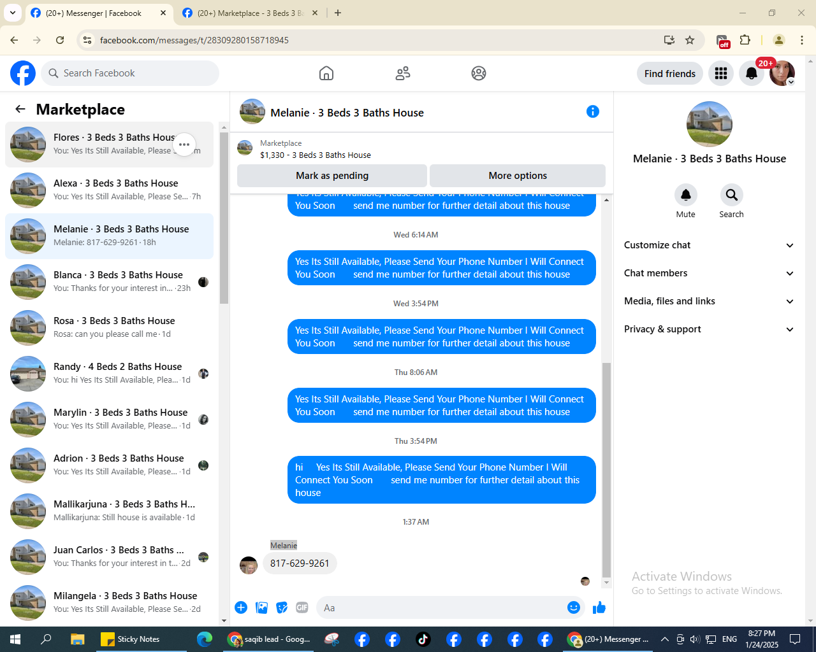Search in conversation via magnifier icon
This screenshot has width=816, height=652.
coord(732,195)
